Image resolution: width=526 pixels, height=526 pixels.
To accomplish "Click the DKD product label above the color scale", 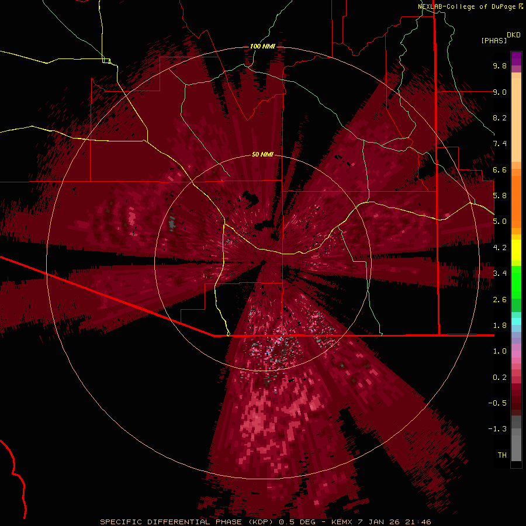I will pyautogui.click(x=513, y=35).
